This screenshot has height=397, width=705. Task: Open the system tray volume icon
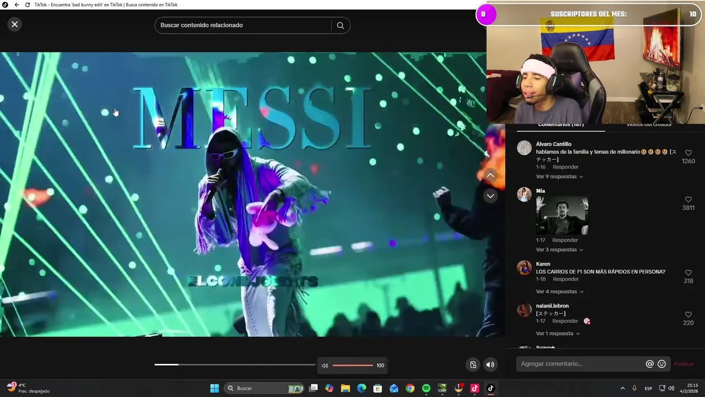671,388
